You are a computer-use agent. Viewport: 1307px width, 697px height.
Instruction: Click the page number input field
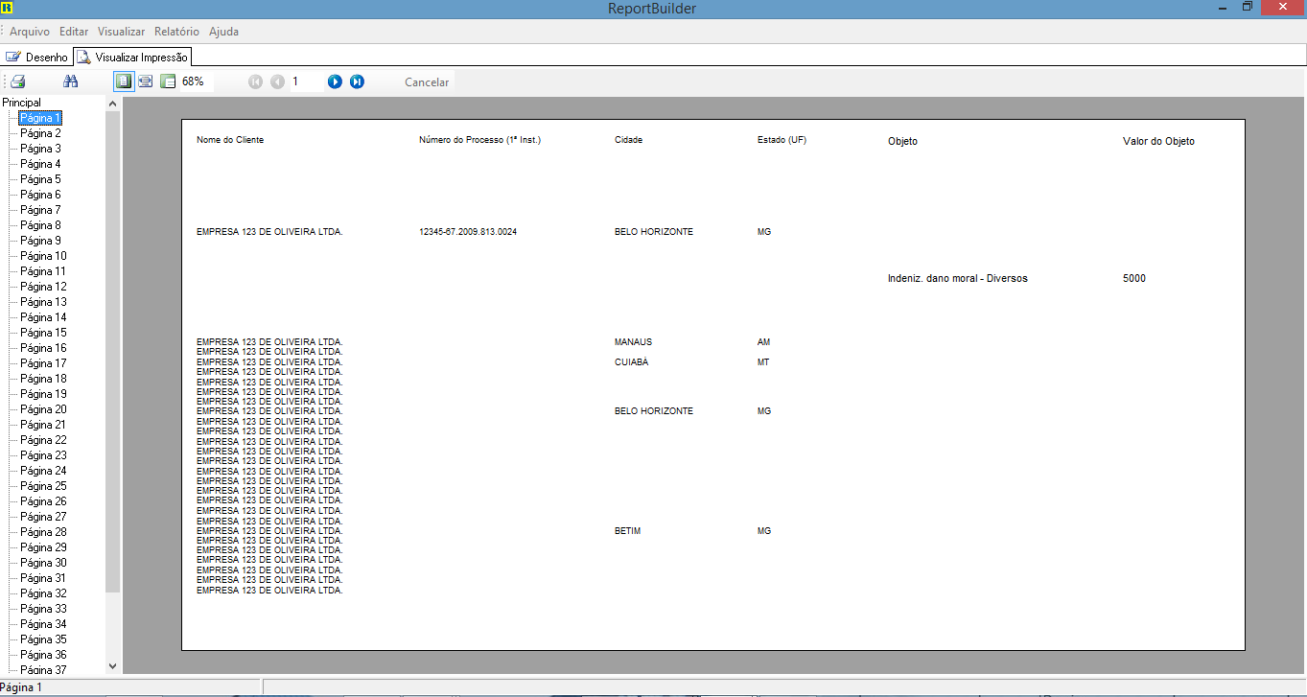pos(305,81)
